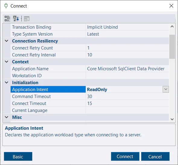Viewport: 178px width, 165px height.
Task: Click the vertical scrollbar thumb
Action: [172, 47]
